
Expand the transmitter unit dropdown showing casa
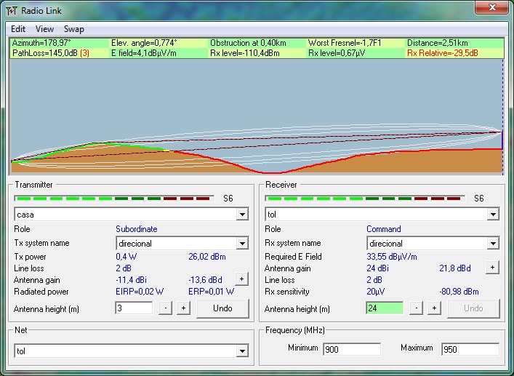(243, 215)
